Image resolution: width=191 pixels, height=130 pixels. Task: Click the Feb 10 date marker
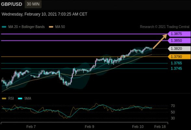click(x=138, y=127)
